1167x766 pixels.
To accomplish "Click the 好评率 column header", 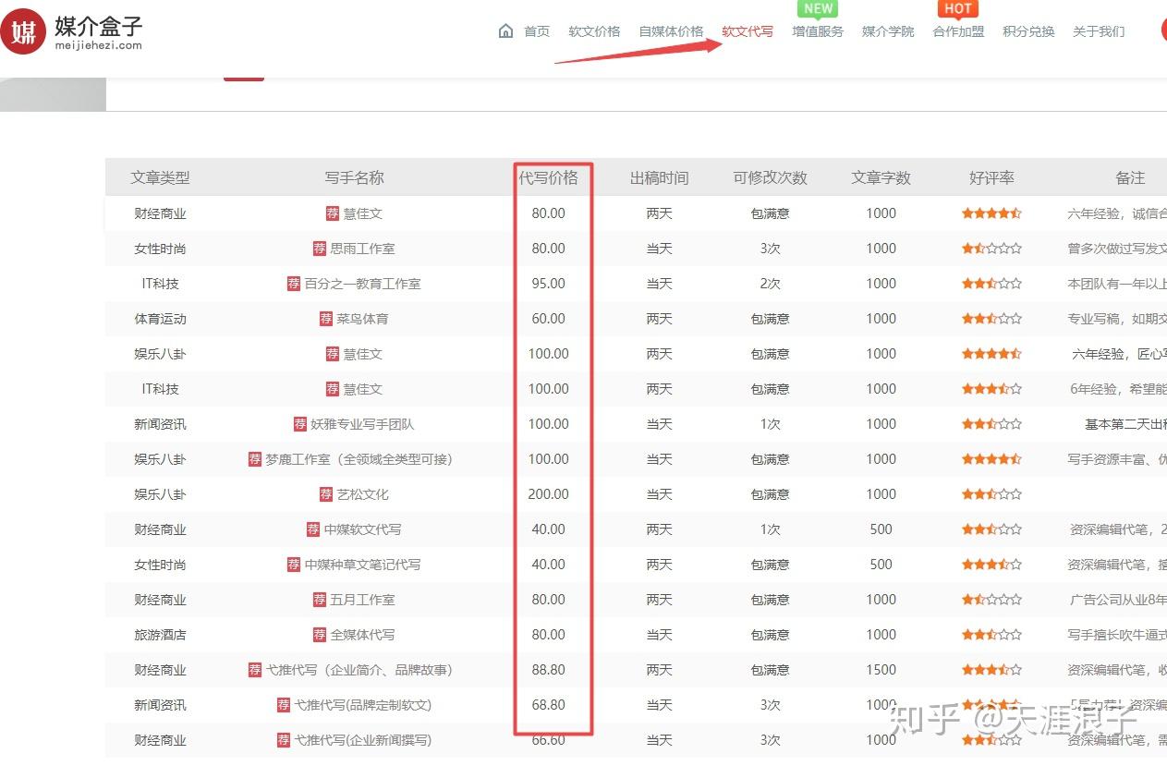I will coord(991,177).
